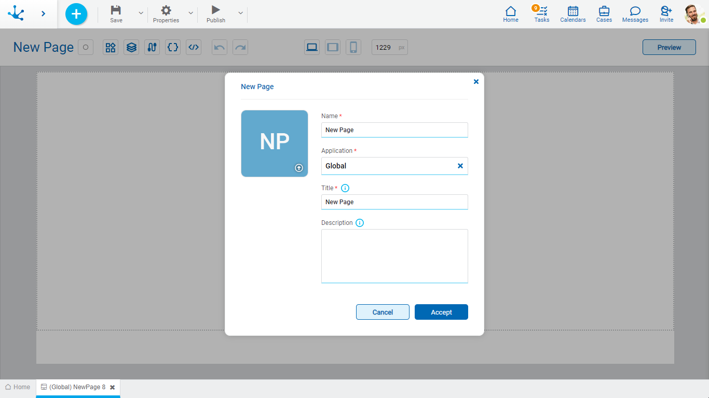Click the routes path icon
This screenshot has width=709, height=398.
pyautogui.click(x=152, y=47)
